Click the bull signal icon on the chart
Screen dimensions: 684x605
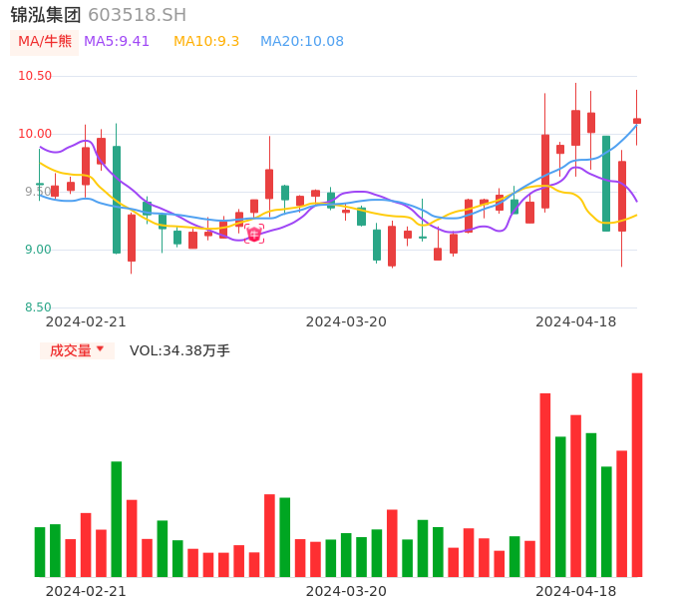coord(254,234)
